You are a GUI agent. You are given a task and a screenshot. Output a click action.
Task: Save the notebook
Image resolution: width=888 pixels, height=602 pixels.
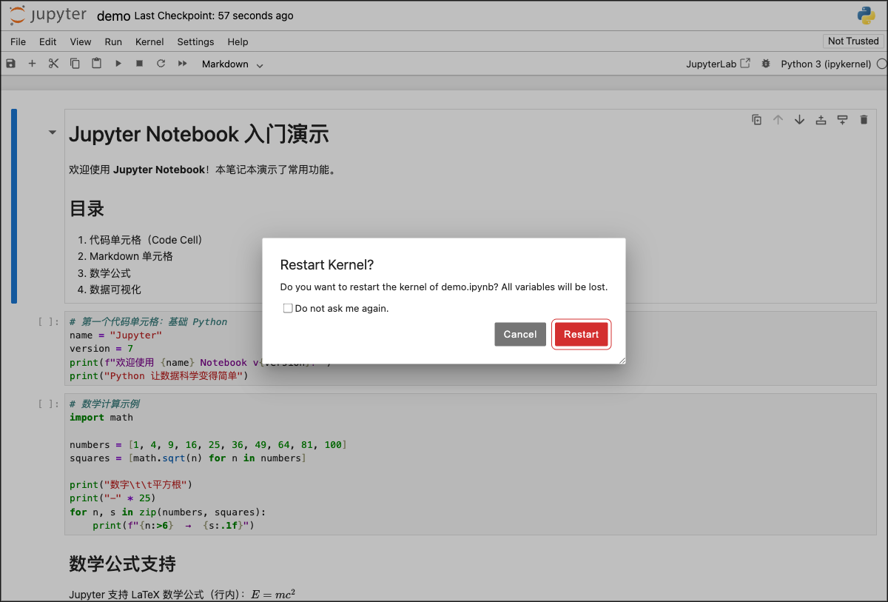10,64
